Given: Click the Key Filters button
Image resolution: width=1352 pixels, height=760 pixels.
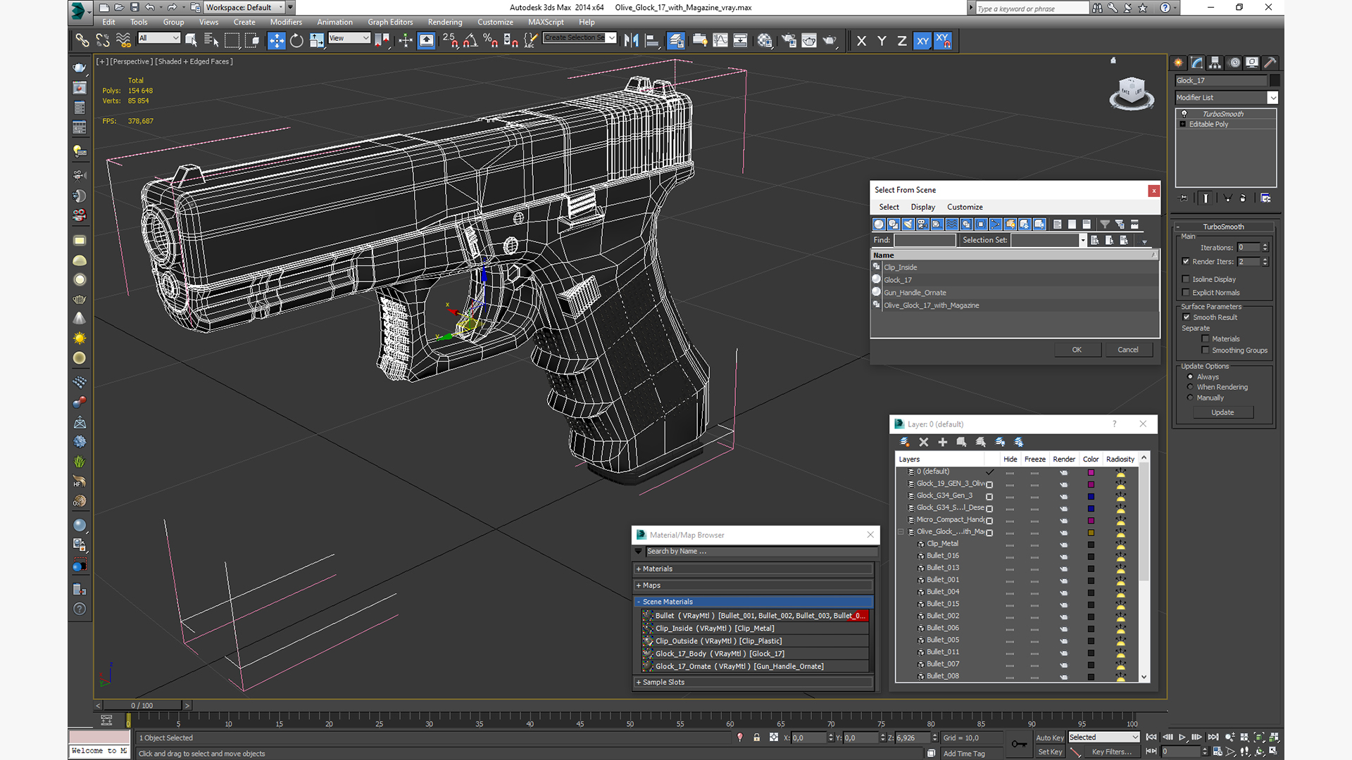Looking at the screenshot, I should [x=1111, y=752].
